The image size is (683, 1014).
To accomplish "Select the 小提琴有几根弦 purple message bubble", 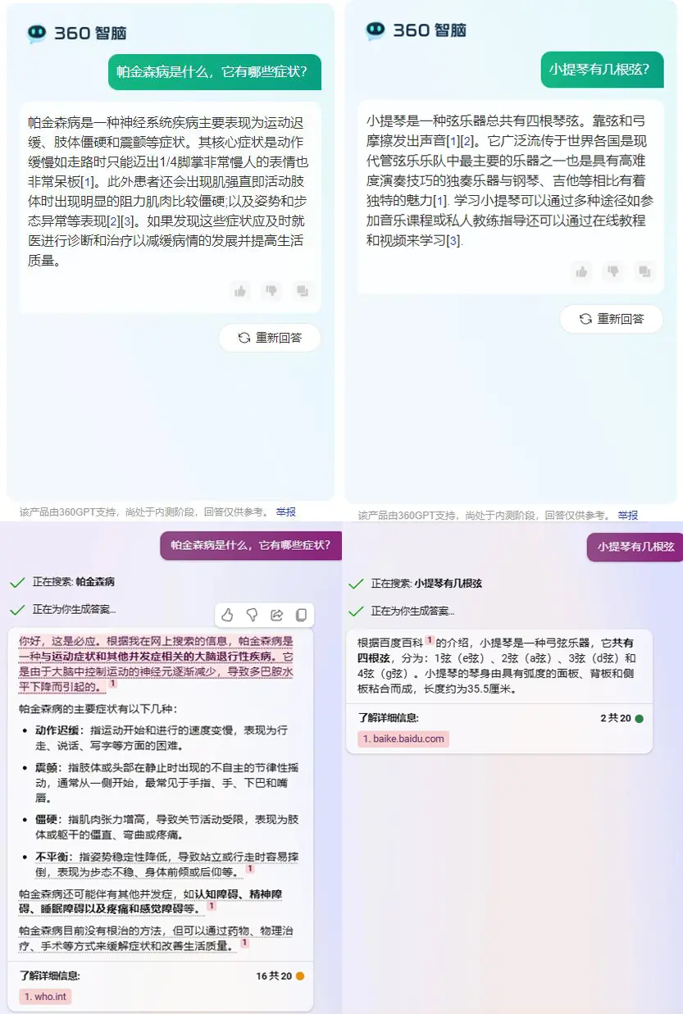I will pos(635,548).
